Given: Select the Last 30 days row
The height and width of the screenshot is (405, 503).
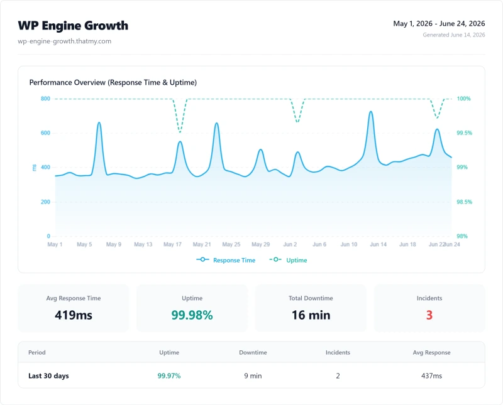Looking at the screenshot, I should 251,375.
